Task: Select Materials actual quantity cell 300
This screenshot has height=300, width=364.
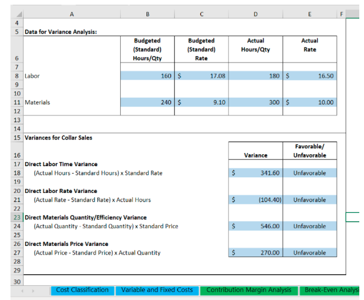Action: pos(255,102)
